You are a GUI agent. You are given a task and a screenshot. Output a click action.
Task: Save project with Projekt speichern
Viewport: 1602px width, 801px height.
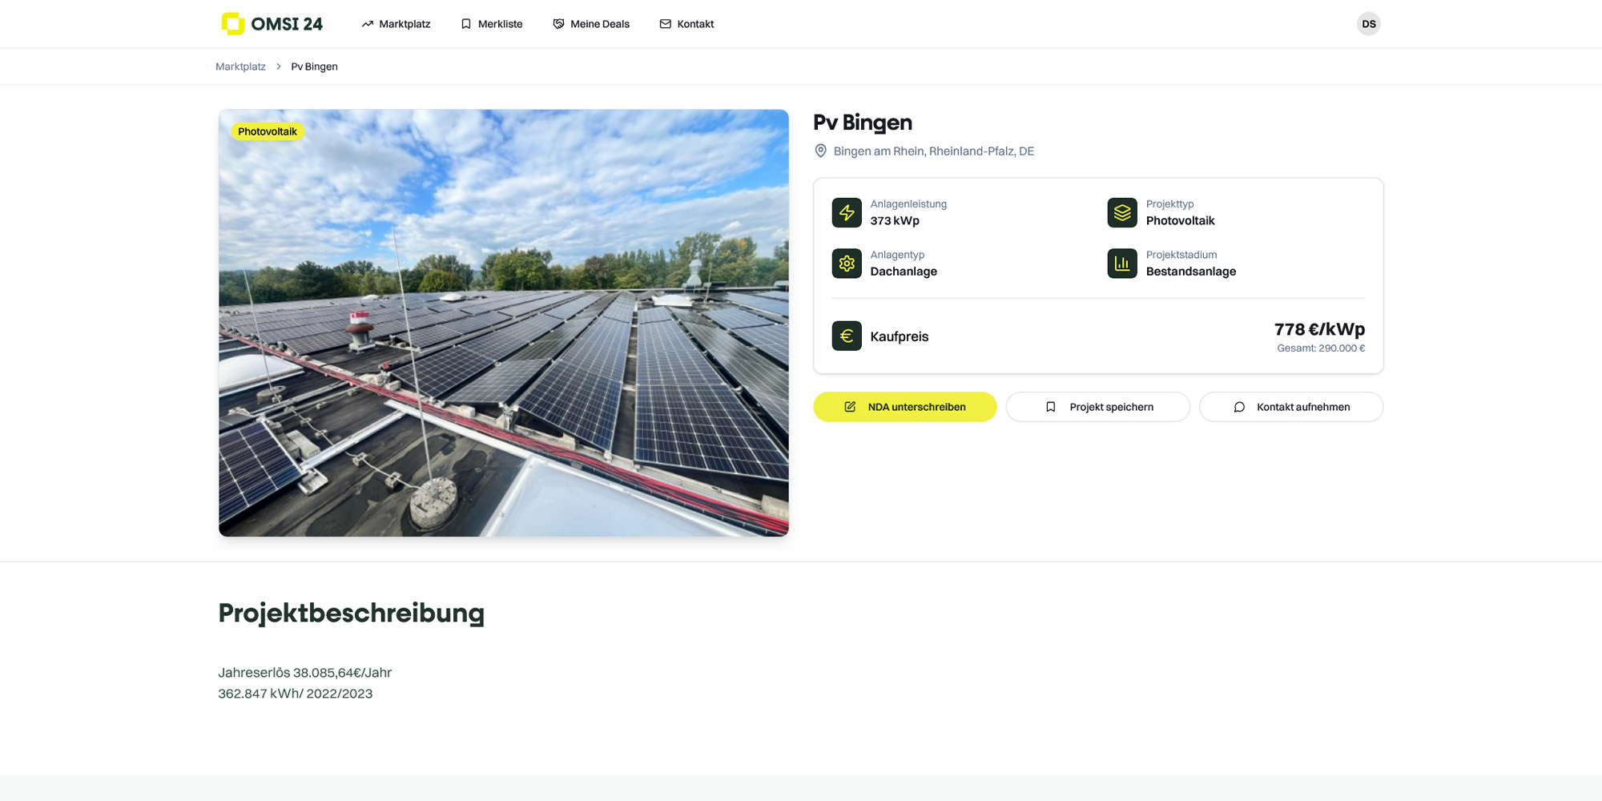[1097, 407]
